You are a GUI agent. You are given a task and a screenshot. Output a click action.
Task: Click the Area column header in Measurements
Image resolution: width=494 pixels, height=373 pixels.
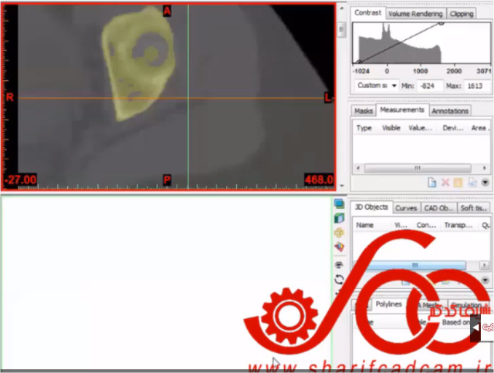tap(480, 128)
